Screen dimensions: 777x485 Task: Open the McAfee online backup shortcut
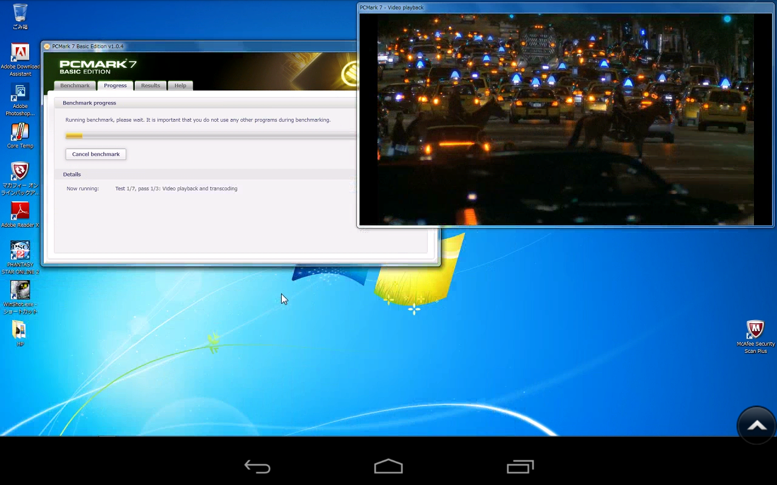click(x=20, y=179)
